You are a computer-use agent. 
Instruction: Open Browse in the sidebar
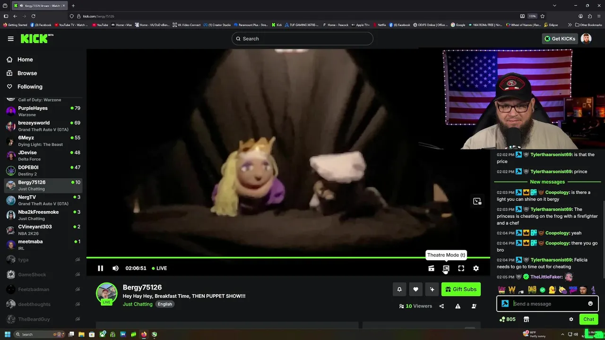tap(27, 73)
